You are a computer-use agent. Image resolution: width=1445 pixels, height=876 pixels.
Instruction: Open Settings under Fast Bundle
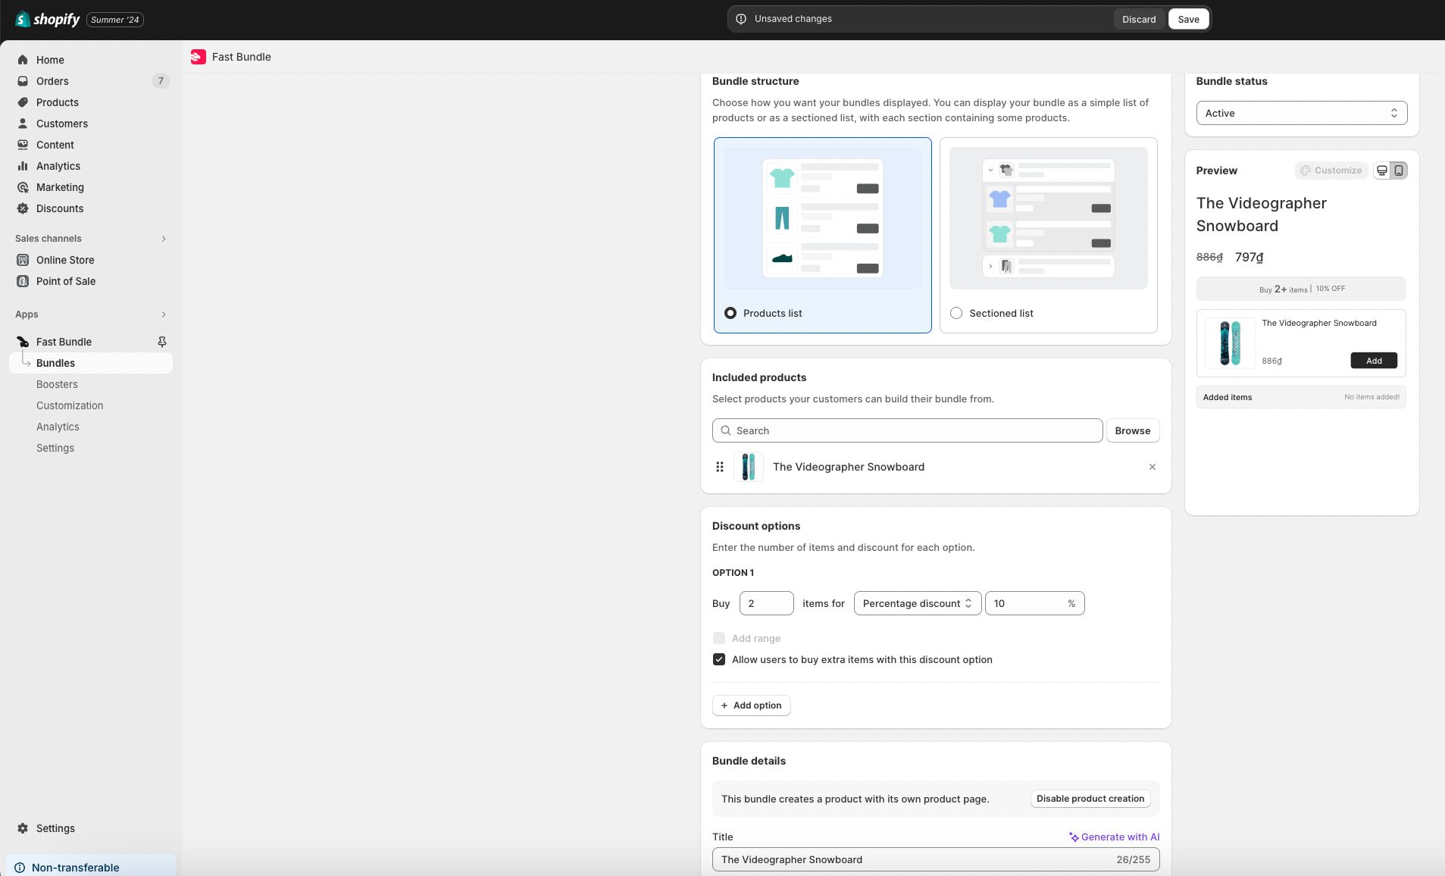[x=55, y=448]
